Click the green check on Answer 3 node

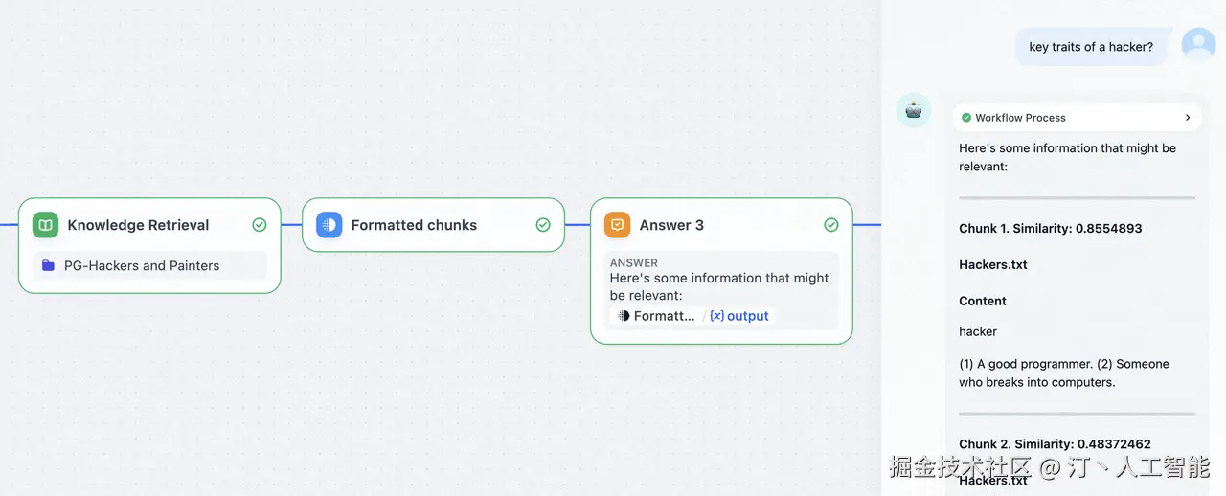tap(831, 225)
